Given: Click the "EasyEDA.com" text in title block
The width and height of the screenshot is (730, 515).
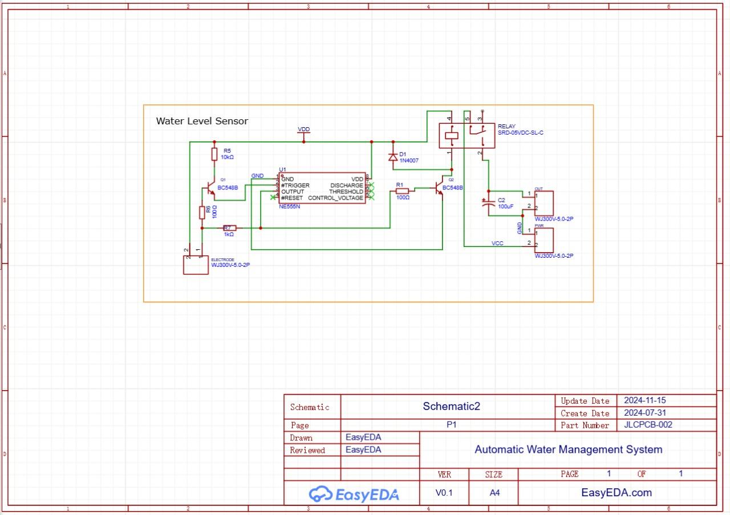Looking at the screenshot, I should [617, 493].
